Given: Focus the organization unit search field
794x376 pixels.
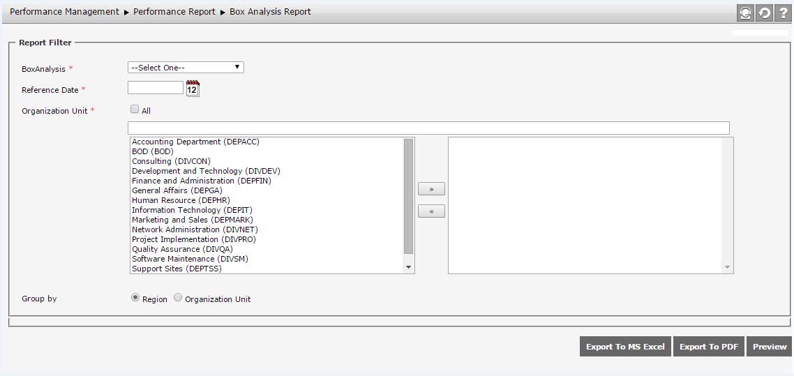Looking at the screenshot, I should click(428, 128).
